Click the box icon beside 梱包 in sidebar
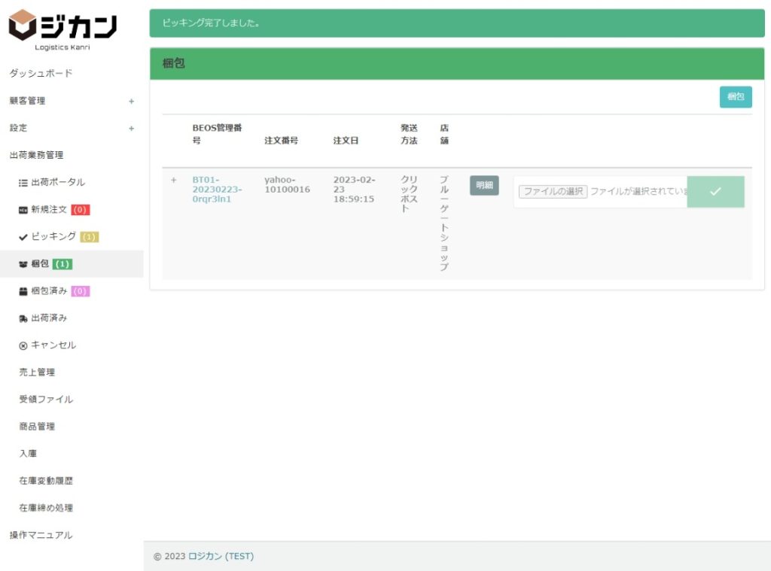The image size is (771, 571). click(23, 264)
